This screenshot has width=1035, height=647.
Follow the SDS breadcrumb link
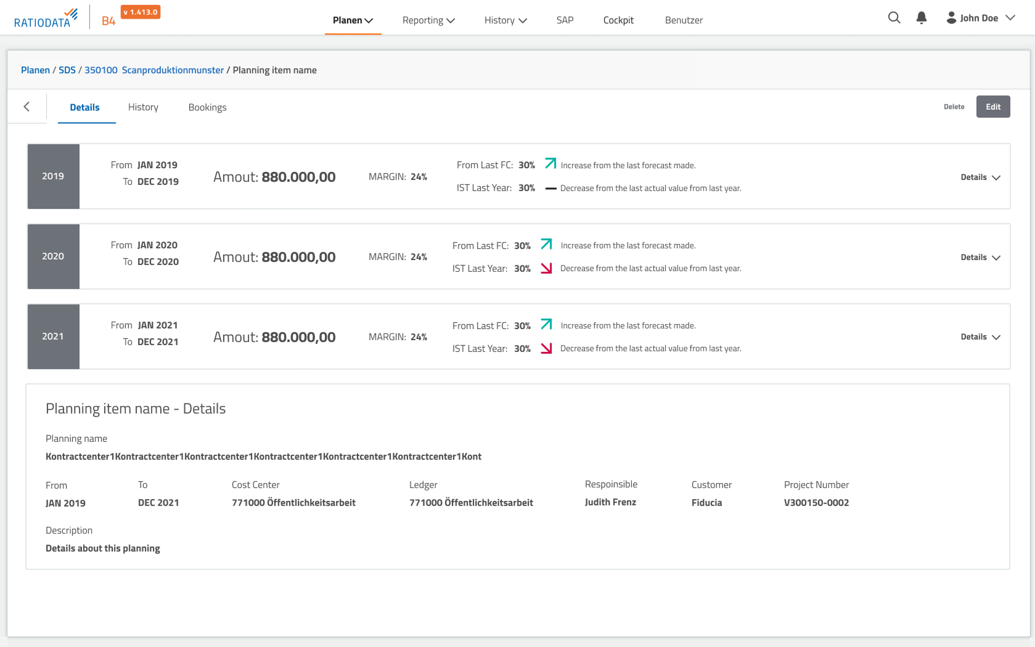(x=67, y=70)
